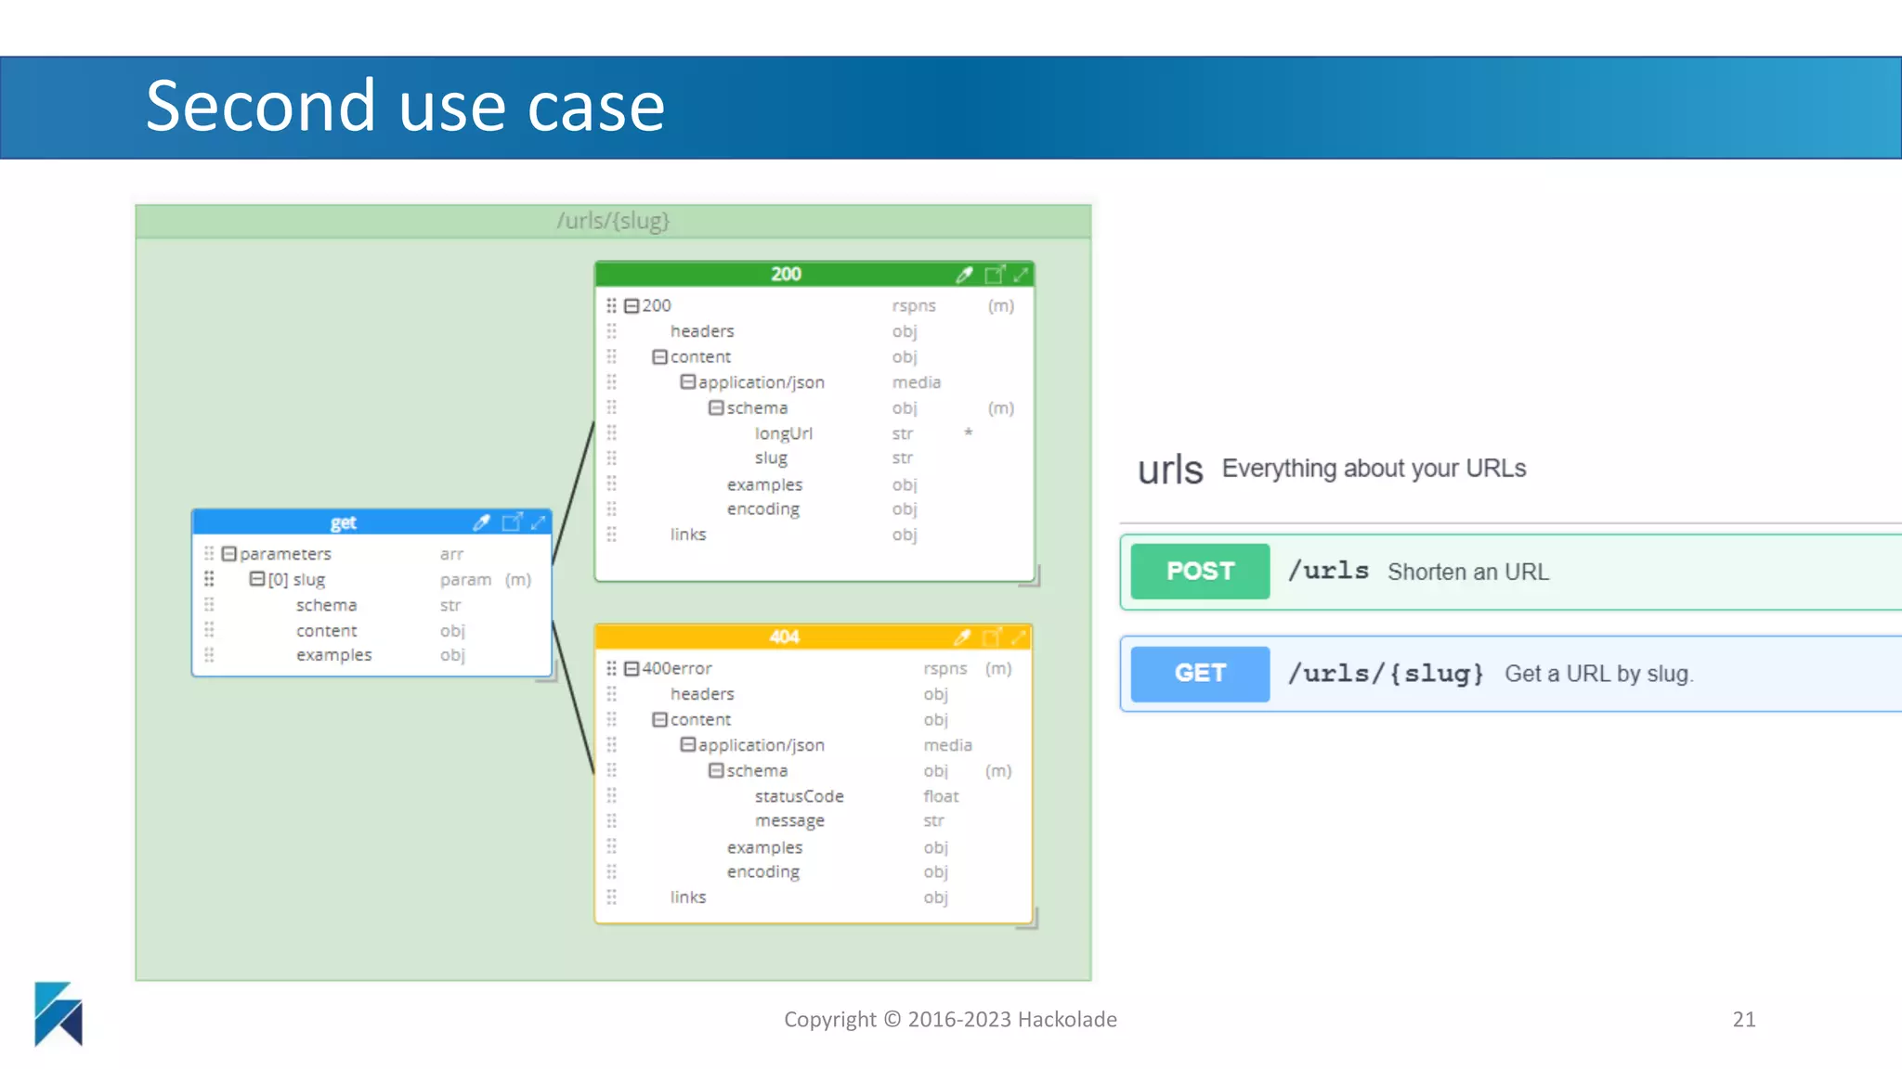Image resolution: width=1902 pixels, height=1069 pixels.
Task: Click the expand arrows icon on get header
Action: point(538,522)
